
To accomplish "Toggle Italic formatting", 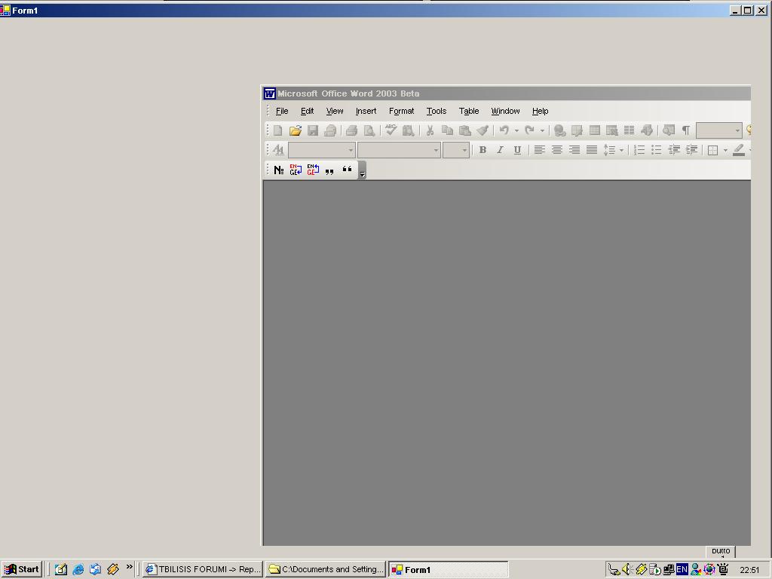I will [x=500, y=150].
